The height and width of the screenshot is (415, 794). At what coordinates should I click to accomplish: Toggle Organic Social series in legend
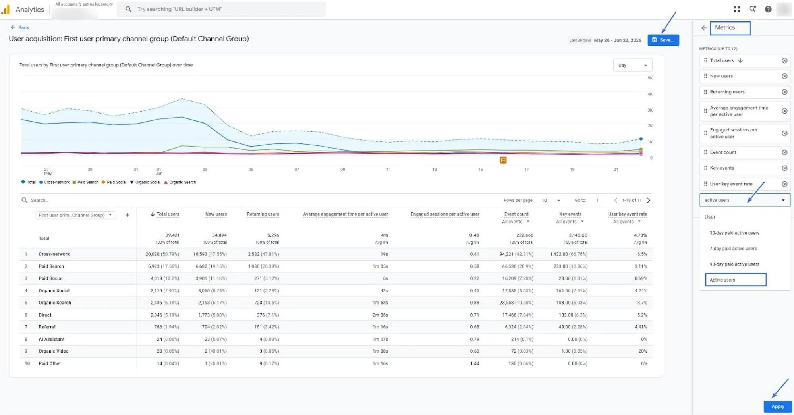(145, 182)
